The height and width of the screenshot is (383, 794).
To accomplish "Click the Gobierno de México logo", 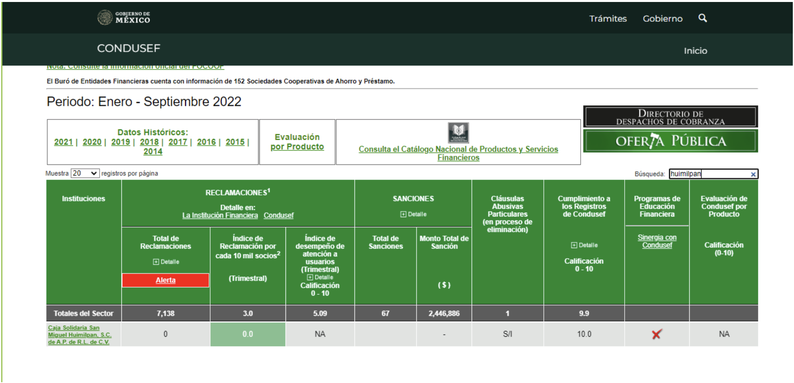I will click(x=124, y=18).
